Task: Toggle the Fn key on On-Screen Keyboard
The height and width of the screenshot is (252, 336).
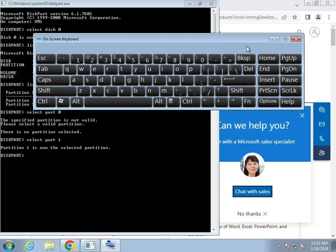Action: point(249,102)
